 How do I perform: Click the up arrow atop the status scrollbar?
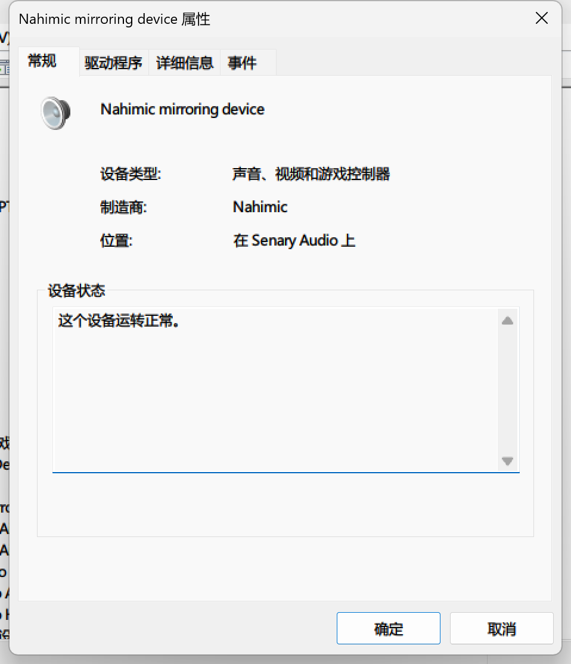pos(507,321)
